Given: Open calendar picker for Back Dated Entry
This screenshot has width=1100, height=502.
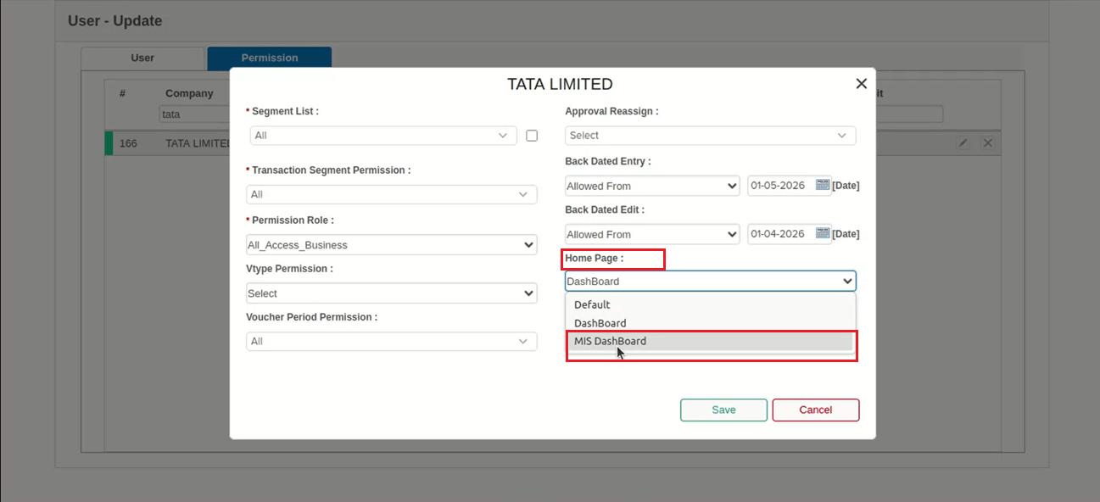Looking at the screenshot, I should pos(823,185).
